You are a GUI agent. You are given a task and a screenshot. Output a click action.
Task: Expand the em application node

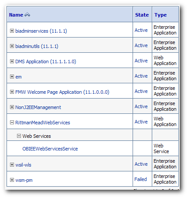pos(12,77)
